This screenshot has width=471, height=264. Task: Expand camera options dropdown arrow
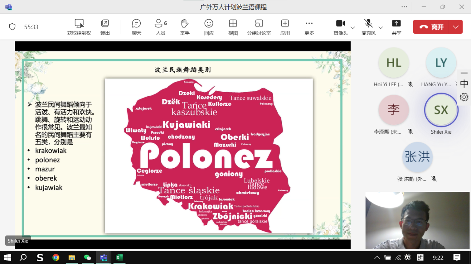353,28
